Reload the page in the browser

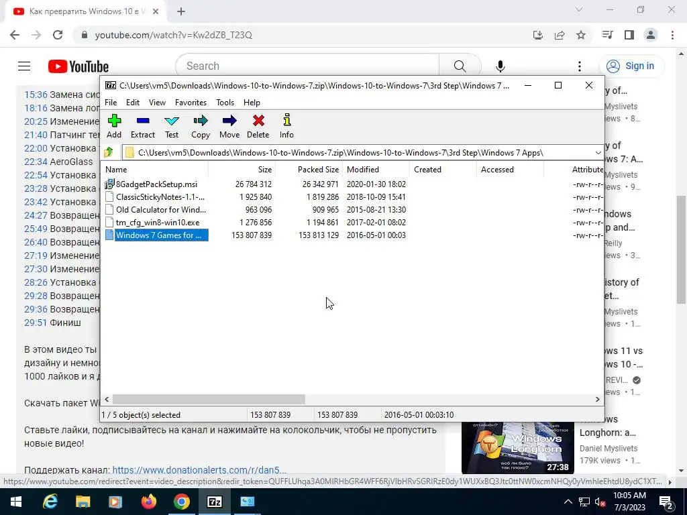58,35
